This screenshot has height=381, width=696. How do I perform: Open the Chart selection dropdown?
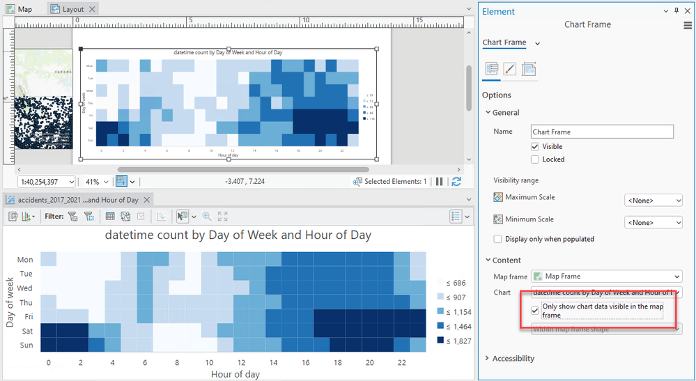[x=606, y=293]
